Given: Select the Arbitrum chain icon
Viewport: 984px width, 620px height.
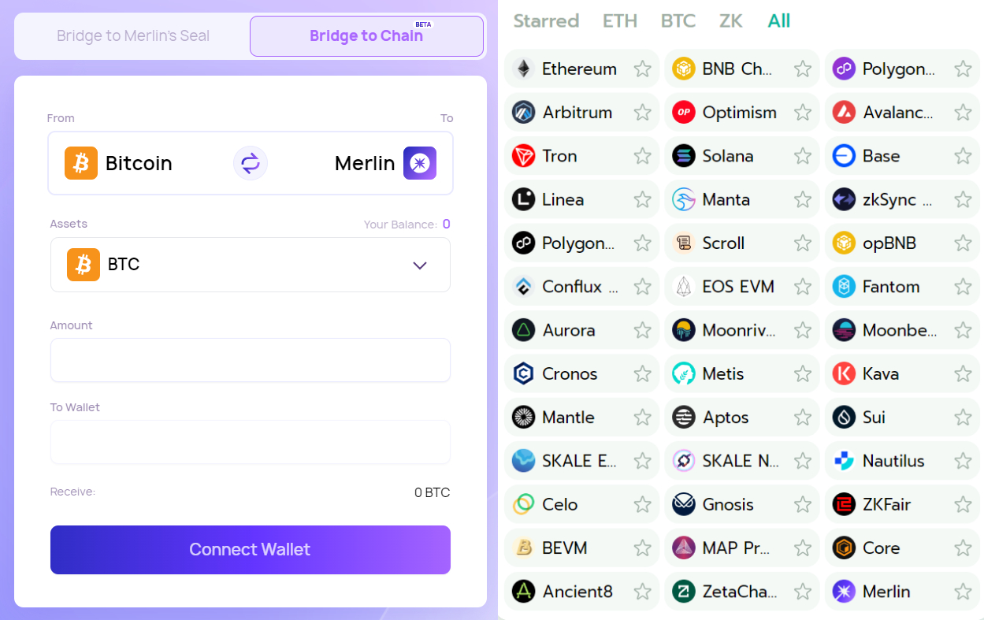Looking at the screenshot, I should click(x=523, y=113).
